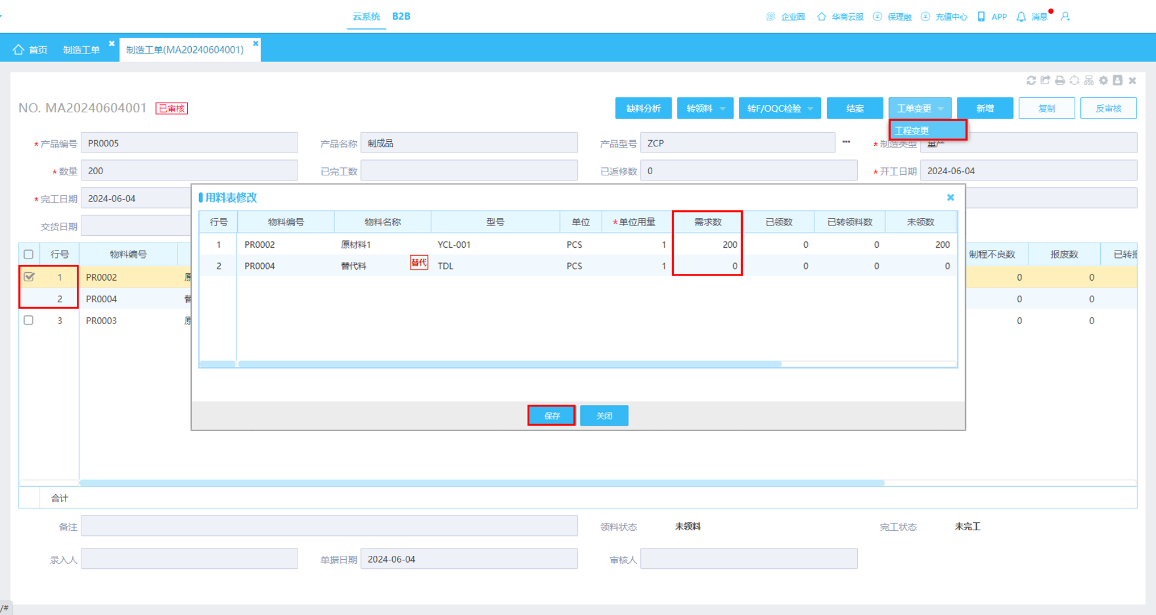1156x615 pixels.
Task: Go to 首页 home icon tab
Action: (x=30, y=50)
